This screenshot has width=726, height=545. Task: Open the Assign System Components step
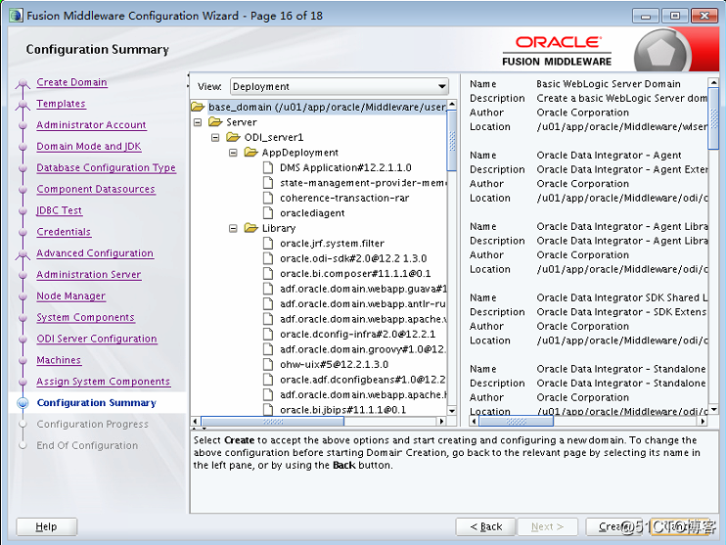tap(104, 381)
